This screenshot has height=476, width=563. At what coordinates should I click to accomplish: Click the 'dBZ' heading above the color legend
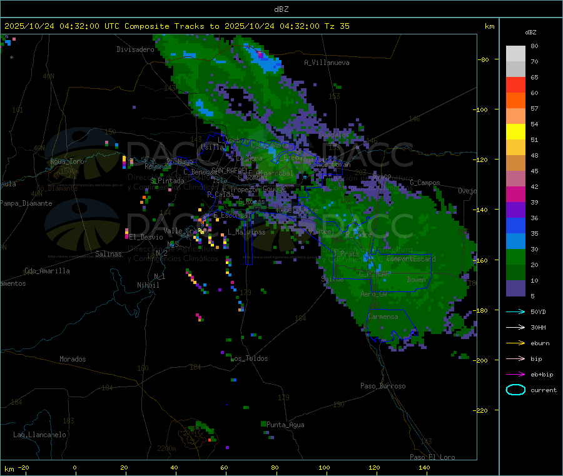pyautogui.click(x=530, y=33)
